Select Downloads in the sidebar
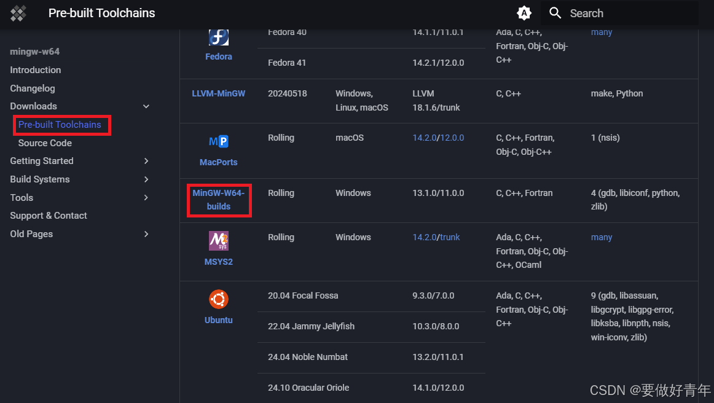This screenshot has height=403, width=714. coord(34,106)
